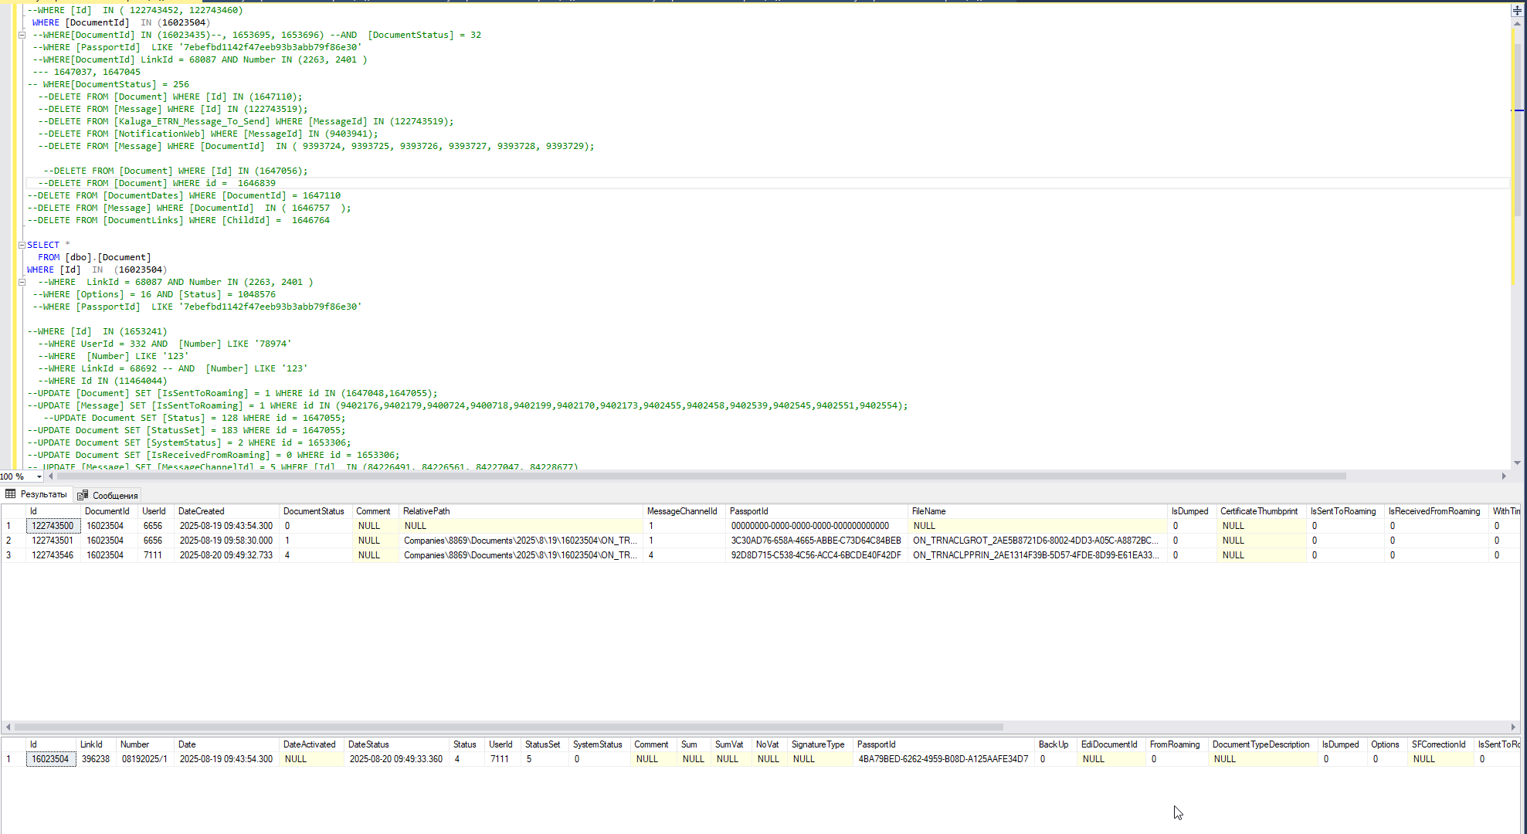Select the DateCreated column header
1527x834 pixels.
click(x=226, y=511)
